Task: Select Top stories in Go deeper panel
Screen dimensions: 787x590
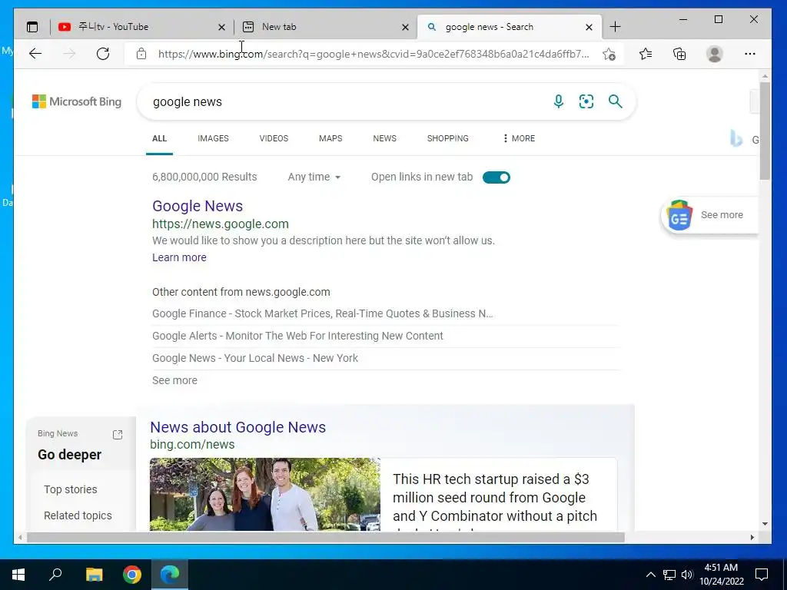Action: (x=70, y=489)
